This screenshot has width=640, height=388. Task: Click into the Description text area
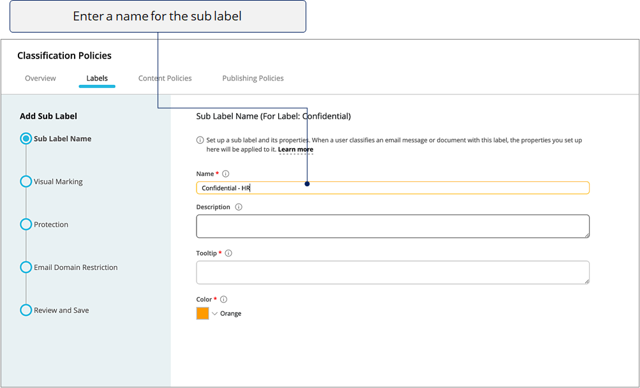pos(392,227)
